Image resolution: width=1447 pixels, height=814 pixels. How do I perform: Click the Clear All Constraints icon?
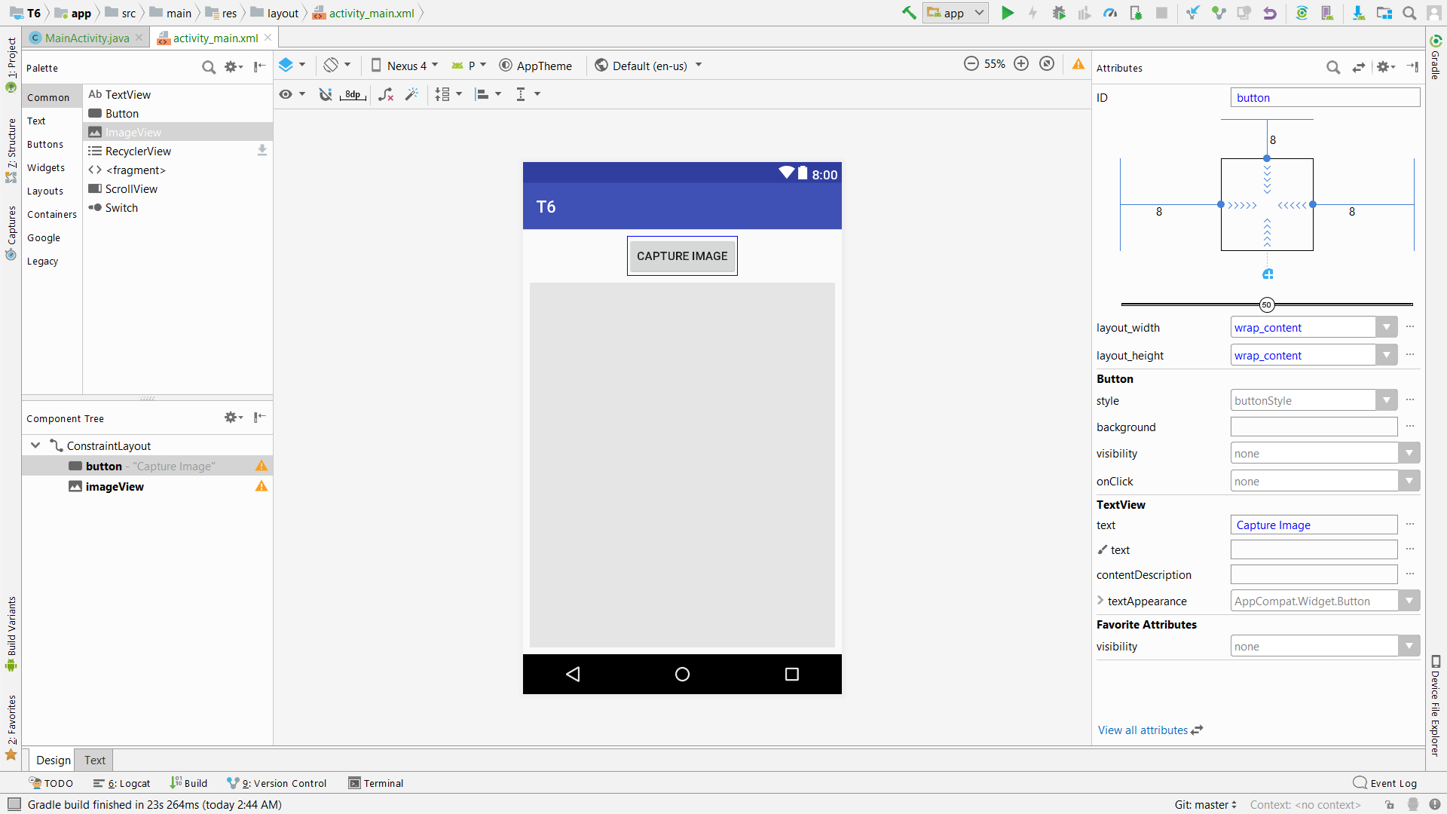coord(386,94)
